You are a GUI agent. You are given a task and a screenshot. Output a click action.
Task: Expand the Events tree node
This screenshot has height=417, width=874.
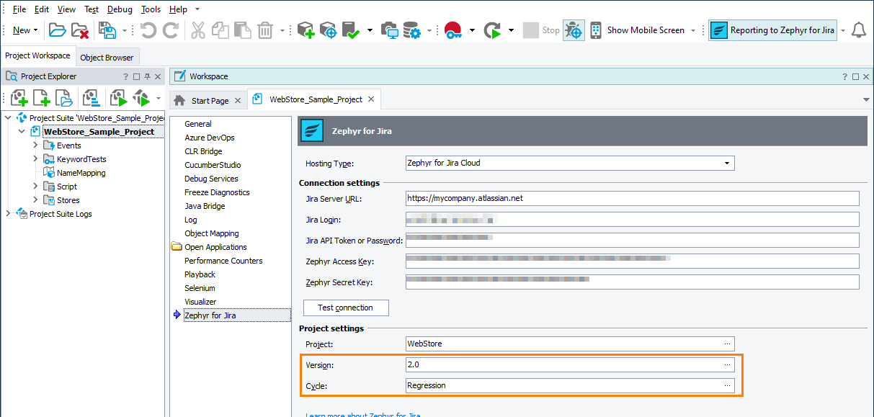tap(35, 145)
